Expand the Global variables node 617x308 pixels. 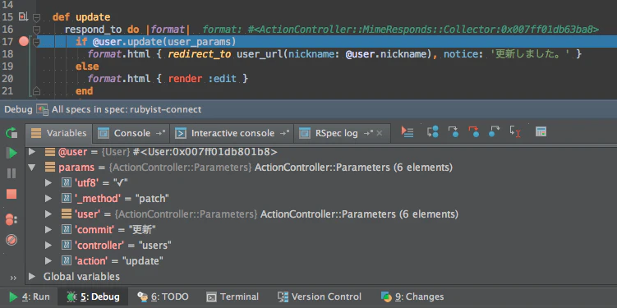click(x=32, y=276)
